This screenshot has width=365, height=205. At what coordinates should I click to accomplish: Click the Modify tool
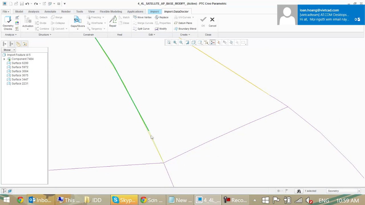(x=161, y=29)
